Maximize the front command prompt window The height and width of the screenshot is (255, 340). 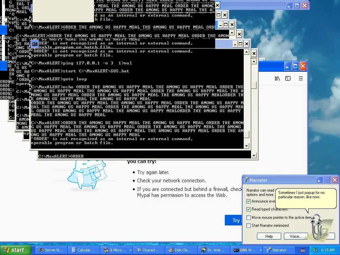coord(240,44)
